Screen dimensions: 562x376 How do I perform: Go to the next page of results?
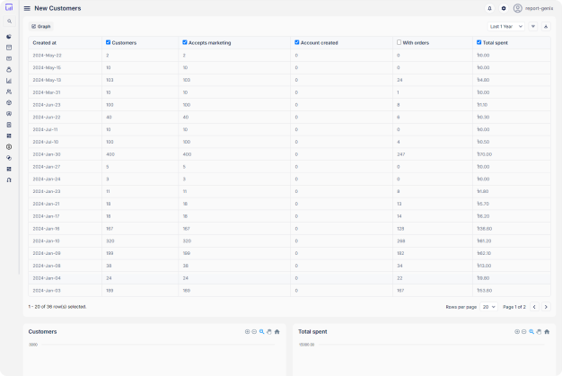(546, 307)
